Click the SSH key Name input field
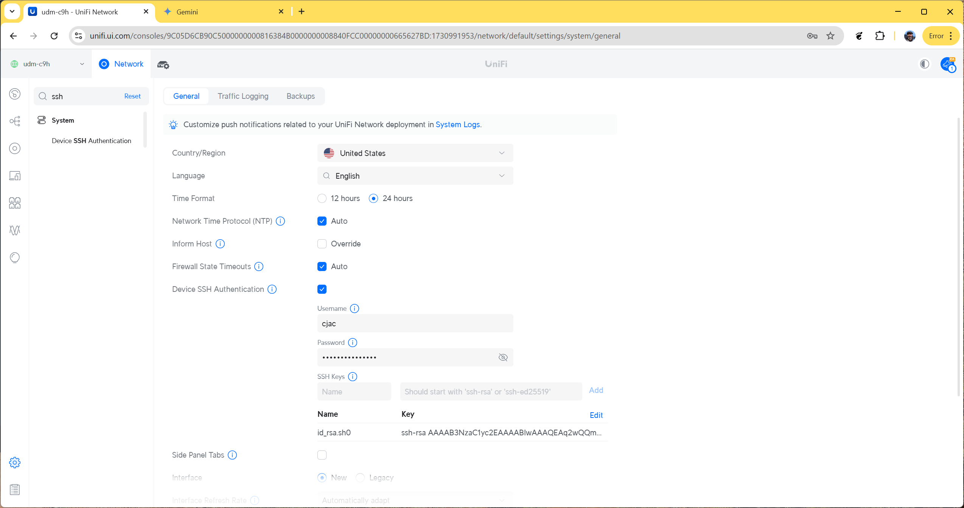Viewport: 964px width, 508px height. [x=354, y=391]
